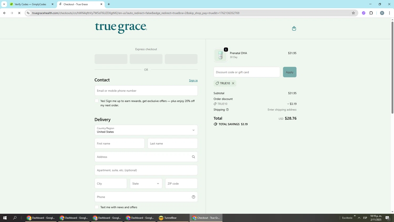
Task: Open a new browser tab
Action: (109, 4)
